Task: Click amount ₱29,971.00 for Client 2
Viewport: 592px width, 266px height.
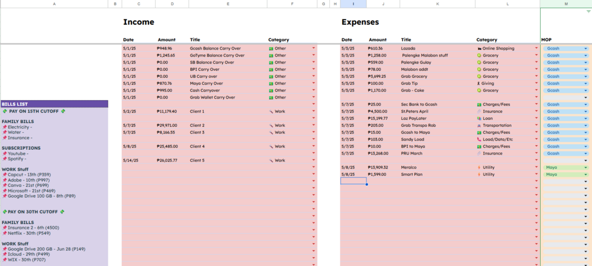Action: [167, 126]
